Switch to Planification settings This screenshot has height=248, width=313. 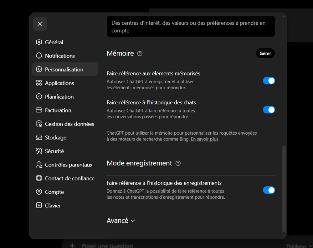pos(65,97)
